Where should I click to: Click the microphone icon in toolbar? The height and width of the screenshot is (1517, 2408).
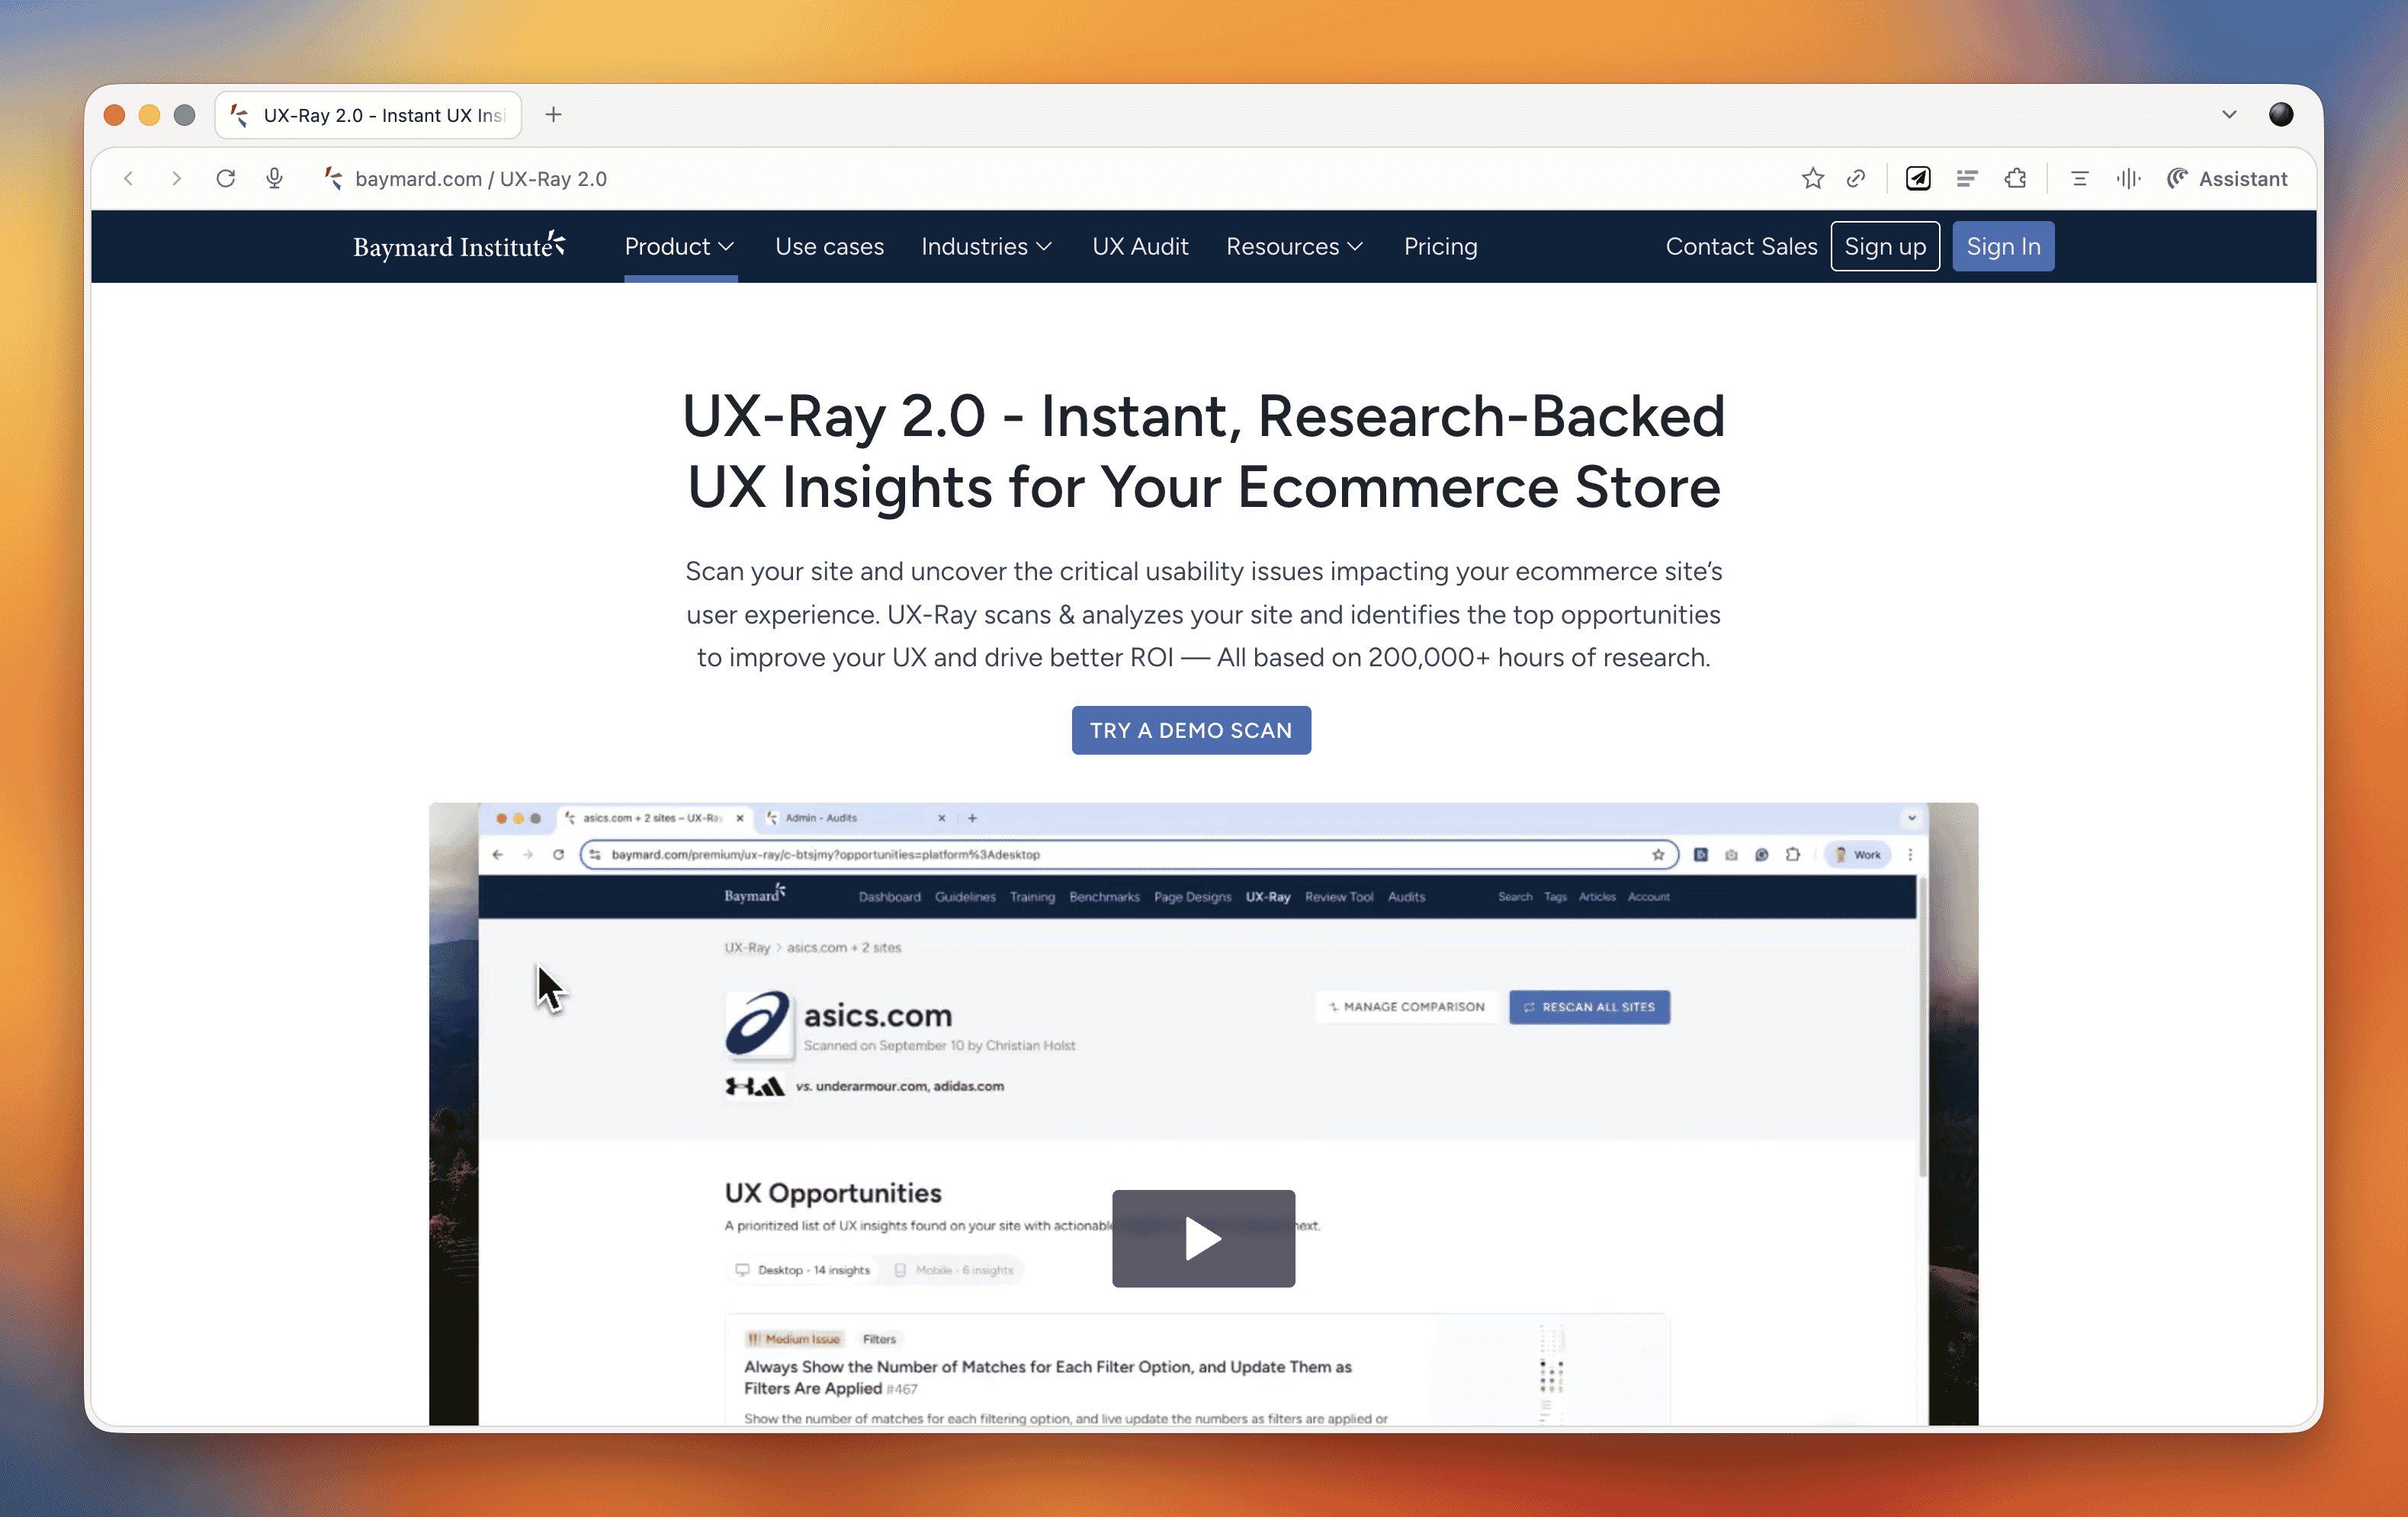click(x=275, y=179)
